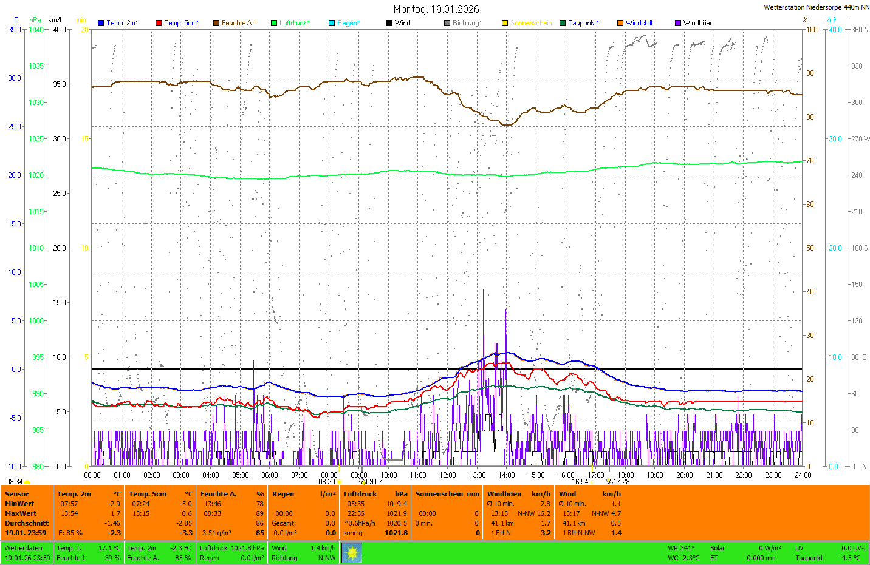This screenshot has width=870, height=565.
Task: Click the yellow sun icon beside 08:34
Action: click(27, 482)
